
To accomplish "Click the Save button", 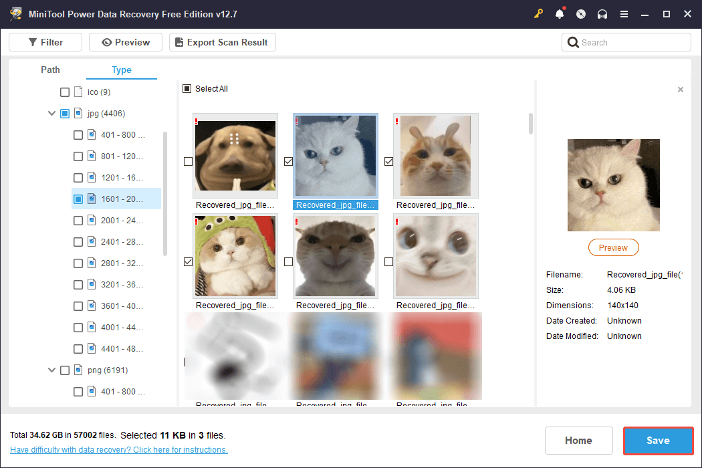I will coord(658,441).
